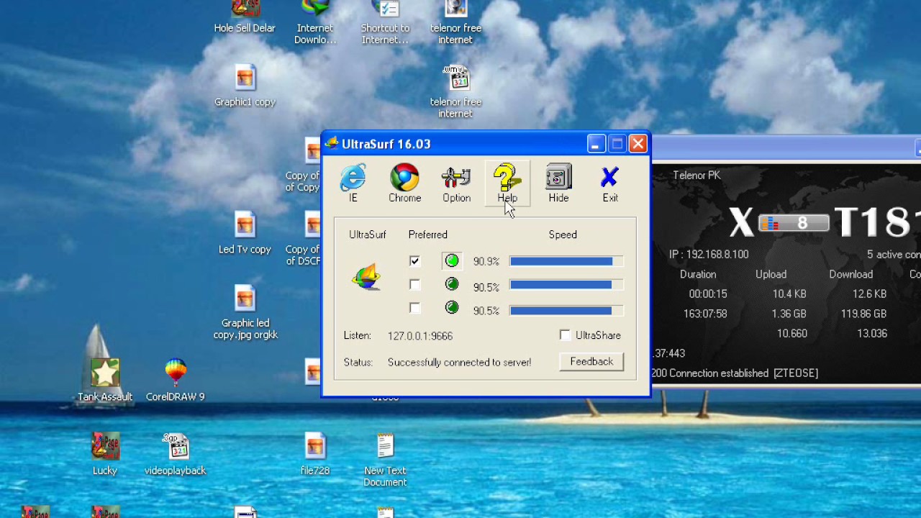Select the Led Tv copy desktop file

tap(245, 234)
